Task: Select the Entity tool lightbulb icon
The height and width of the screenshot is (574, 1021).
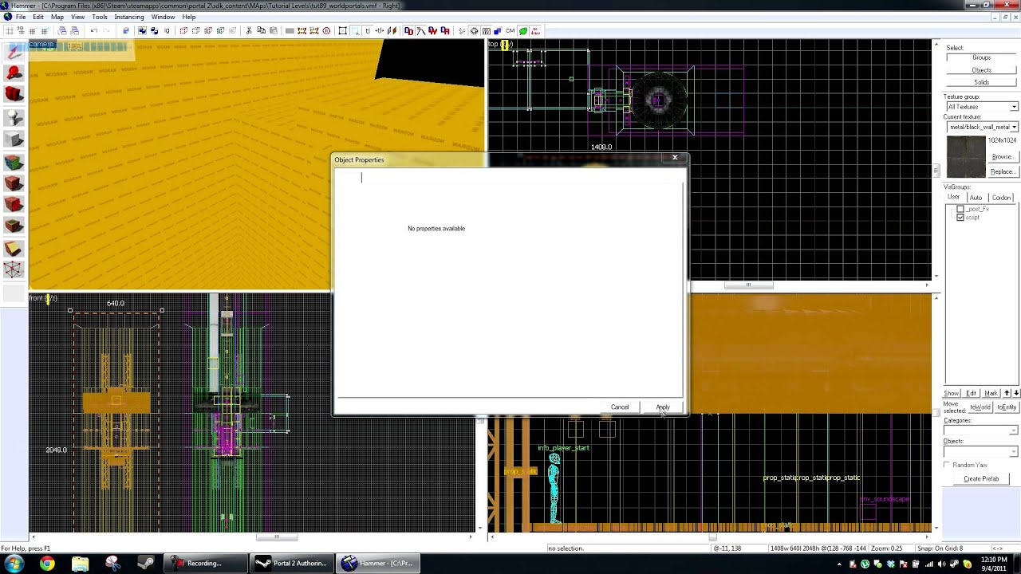Action: point(14,117)
